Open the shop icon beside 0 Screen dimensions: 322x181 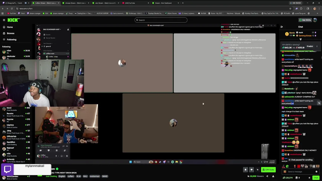[x=296, y=178]
